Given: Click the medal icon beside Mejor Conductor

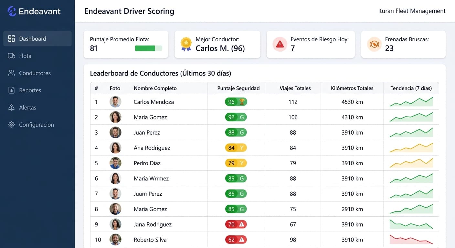Looking at the screenshot, I should [x=186, y=44].
